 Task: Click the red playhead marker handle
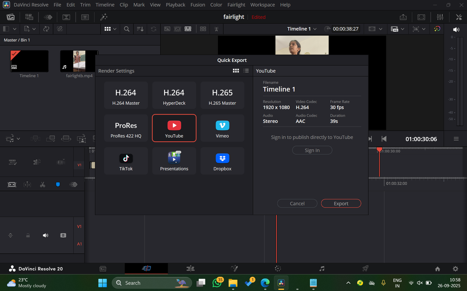pyautogui.click(x=379, y=150)
